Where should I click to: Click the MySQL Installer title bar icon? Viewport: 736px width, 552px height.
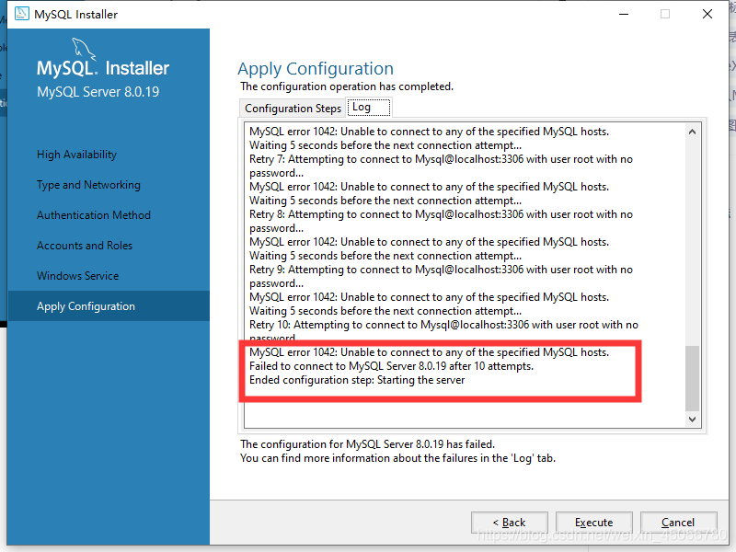point(21,14)
